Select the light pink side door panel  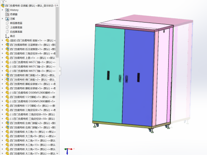pyautogui.click(x=162, y=77)
